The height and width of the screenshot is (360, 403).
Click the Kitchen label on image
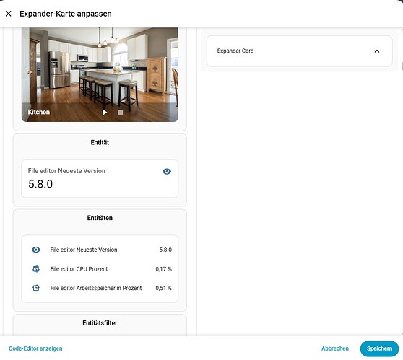(39, 112)
